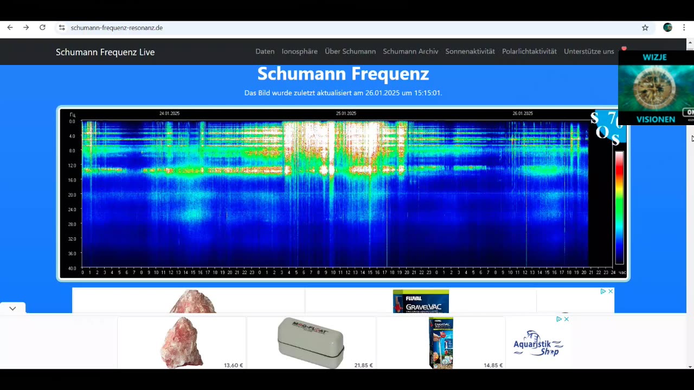Viewport: 694px width, 390px height.
Task: Collapse the bottom ad with the chevron
Action: click(12, 308)
